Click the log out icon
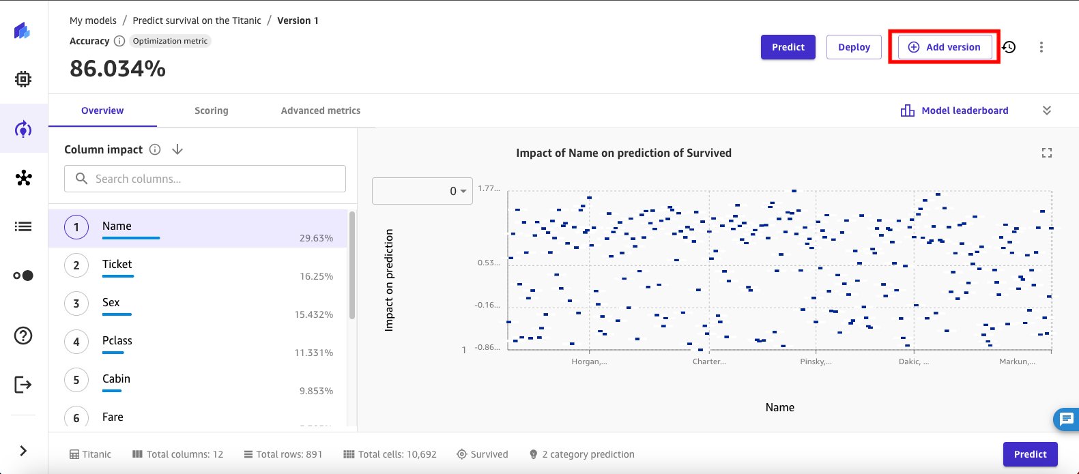Image resolution: width=1079 pixels, height=474 pixels. [23, 385]
